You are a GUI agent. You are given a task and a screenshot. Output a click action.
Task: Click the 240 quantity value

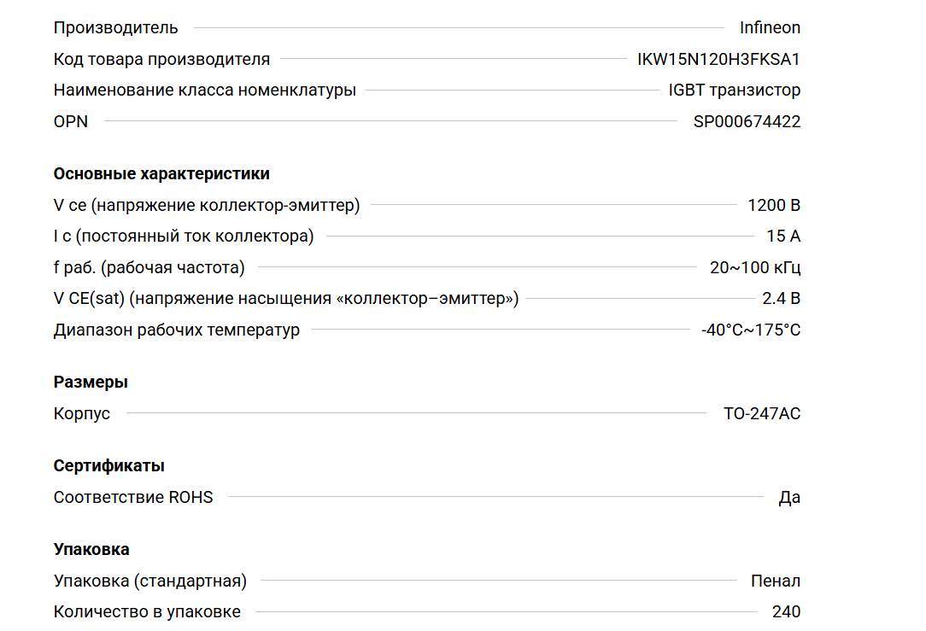tap(786, 611)
